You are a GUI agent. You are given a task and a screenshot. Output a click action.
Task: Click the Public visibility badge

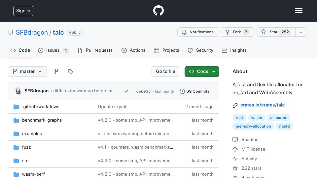[x=75, y=32]
